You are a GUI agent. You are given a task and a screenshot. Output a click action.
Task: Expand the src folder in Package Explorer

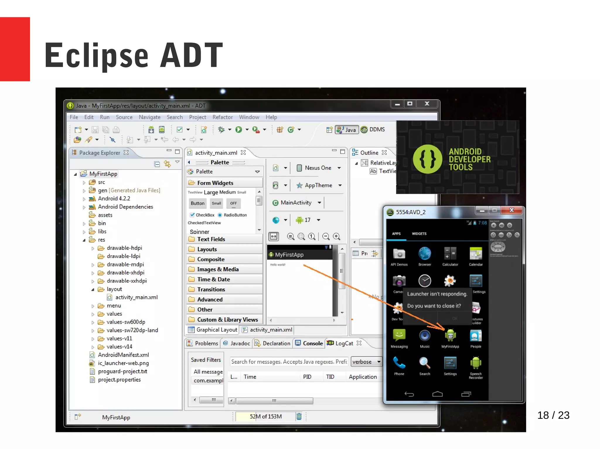(x=84, y=183)
